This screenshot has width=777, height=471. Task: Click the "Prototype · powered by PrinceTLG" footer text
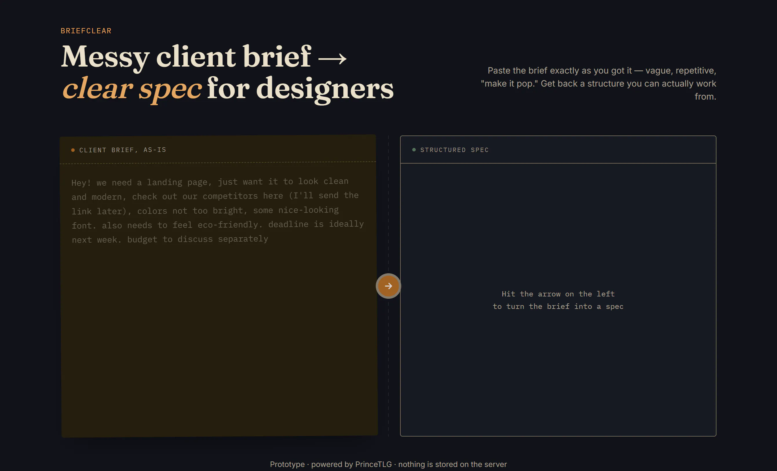(388, 464)
